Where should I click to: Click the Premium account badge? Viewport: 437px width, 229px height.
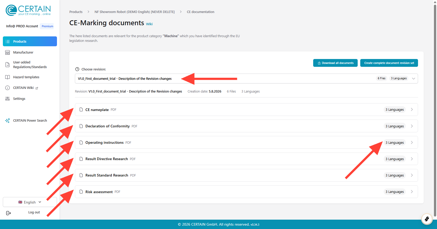47,26
